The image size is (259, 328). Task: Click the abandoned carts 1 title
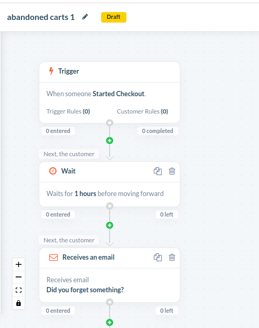point(41,17)
